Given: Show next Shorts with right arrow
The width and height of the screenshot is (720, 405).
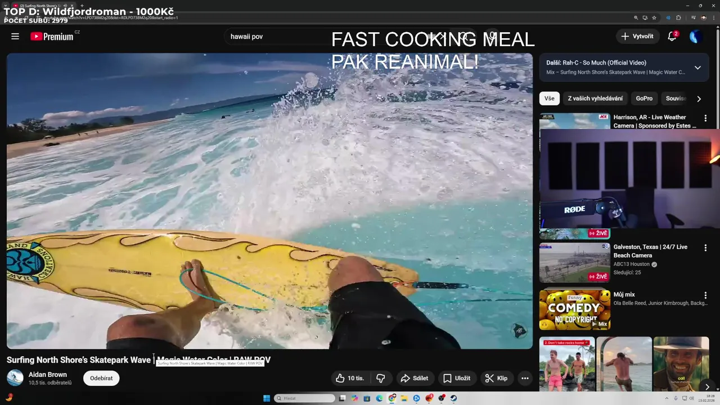Looking at the screenshot, I should (707, 386).
